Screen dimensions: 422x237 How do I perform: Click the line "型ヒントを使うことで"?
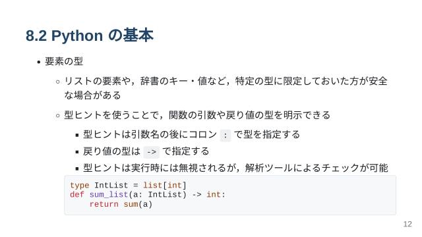click(197, 115)
